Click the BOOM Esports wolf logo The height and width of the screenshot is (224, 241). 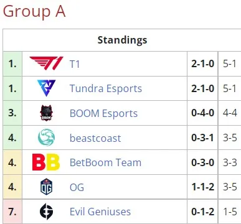pos(46,113)
